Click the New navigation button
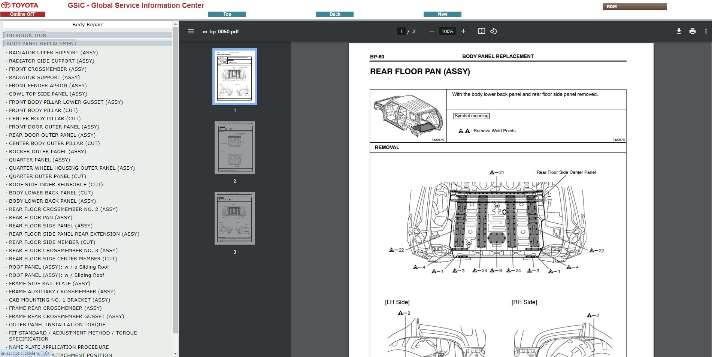The height and width of the screenshot is (357, 712). pos(442,14)
